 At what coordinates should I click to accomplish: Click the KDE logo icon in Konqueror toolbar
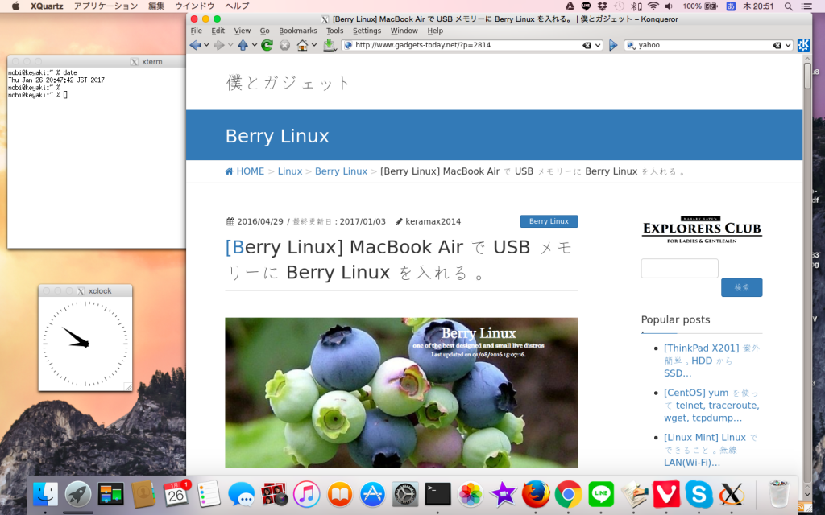803,45
